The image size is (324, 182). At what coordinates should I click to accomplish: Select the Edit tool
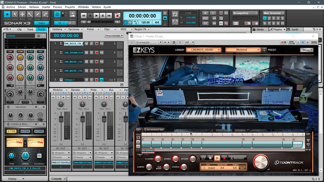tap(30, 14)
